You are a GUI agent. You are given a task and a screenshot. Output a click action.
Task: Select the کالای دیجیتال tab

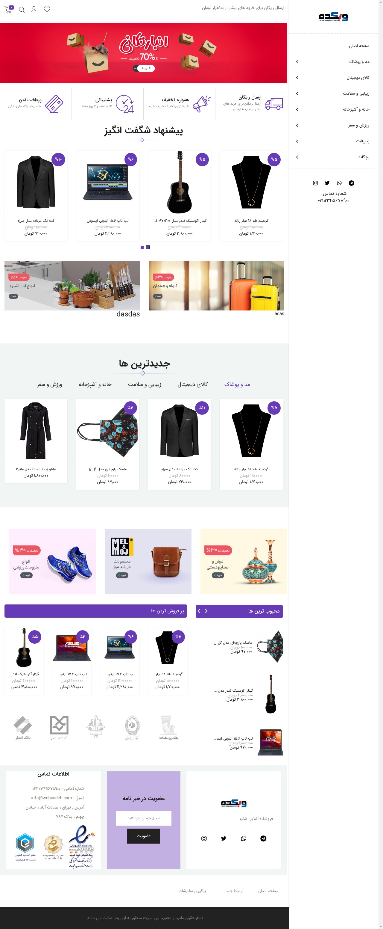pyautogui.click(x=193, y=384)
